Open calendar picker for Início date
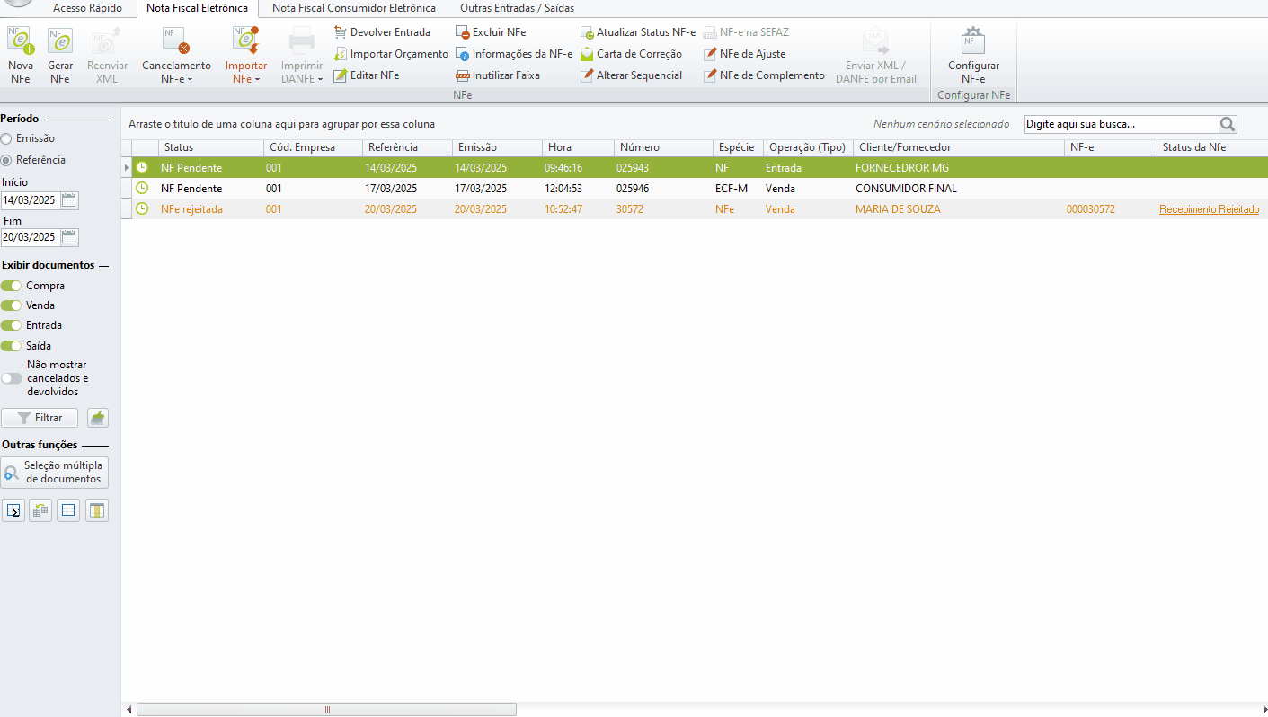 (69, 200)
